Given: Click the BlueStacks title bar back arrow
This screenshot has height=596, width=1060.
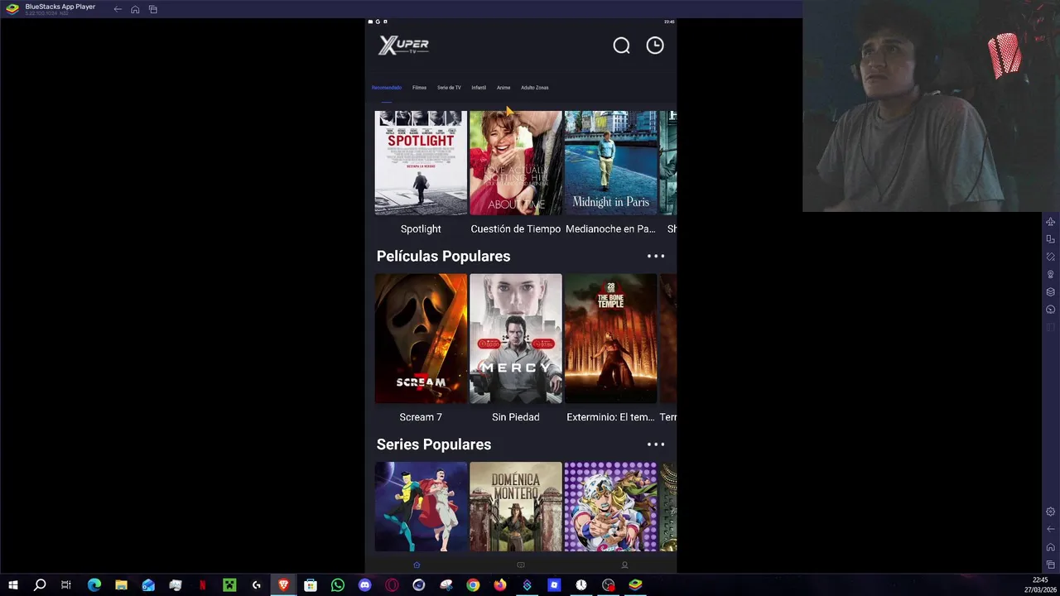Looking at the screenshot, I should point(118,9).
